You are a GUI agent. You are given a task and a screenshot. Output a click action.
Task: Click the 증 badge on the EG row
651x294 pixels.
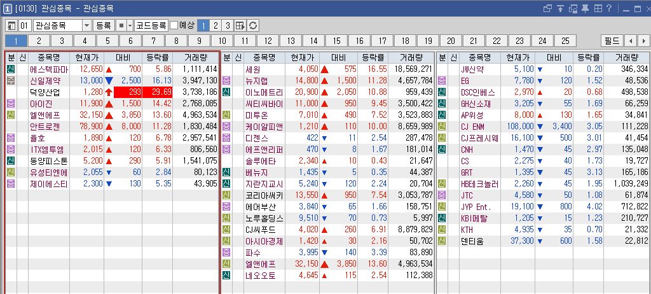442,81
